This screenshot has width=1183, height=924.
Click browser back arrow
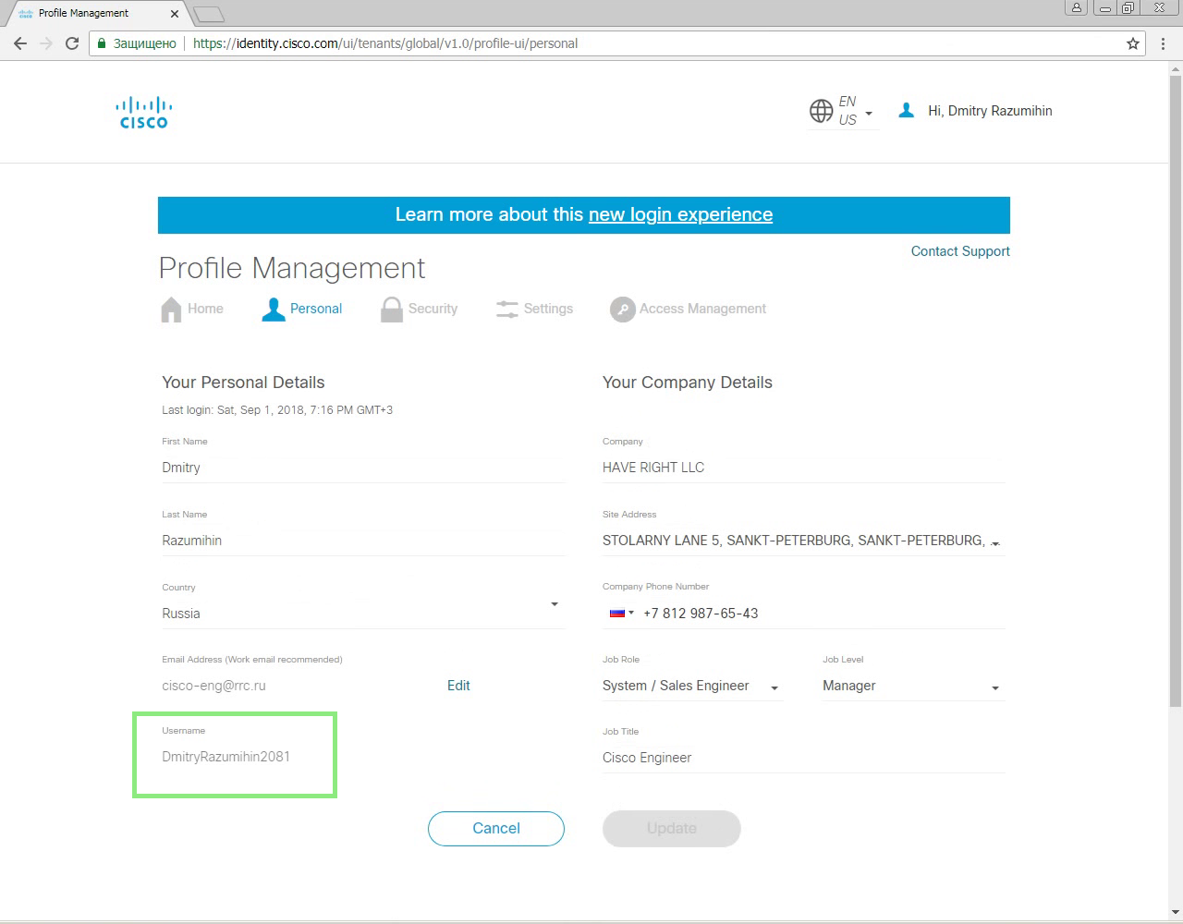point(20,43)
